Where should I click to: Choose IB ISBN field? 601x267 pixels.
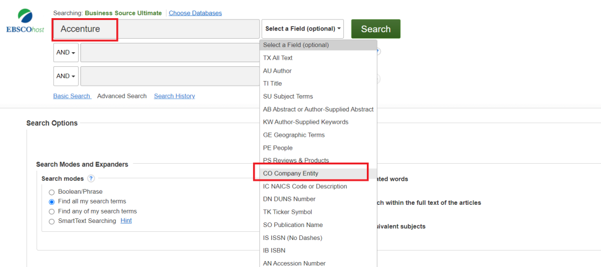318,251
